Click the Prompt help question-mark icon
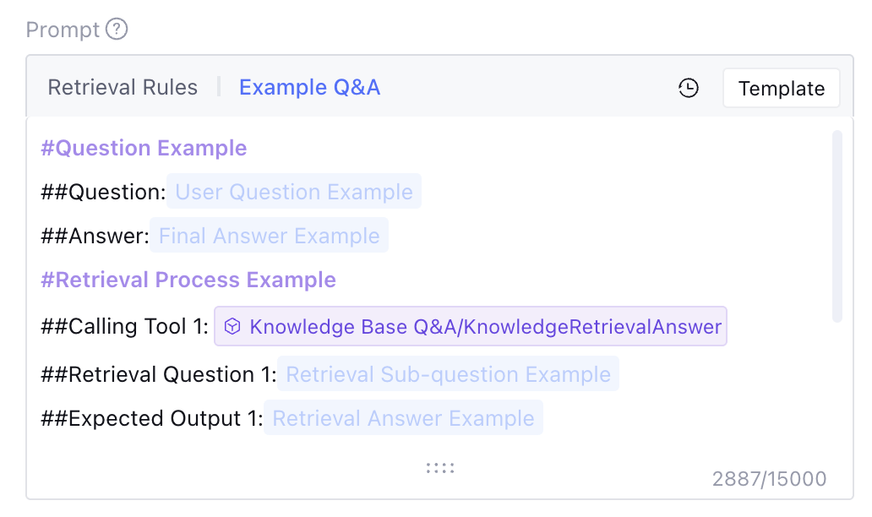 [x=117, y=30]
